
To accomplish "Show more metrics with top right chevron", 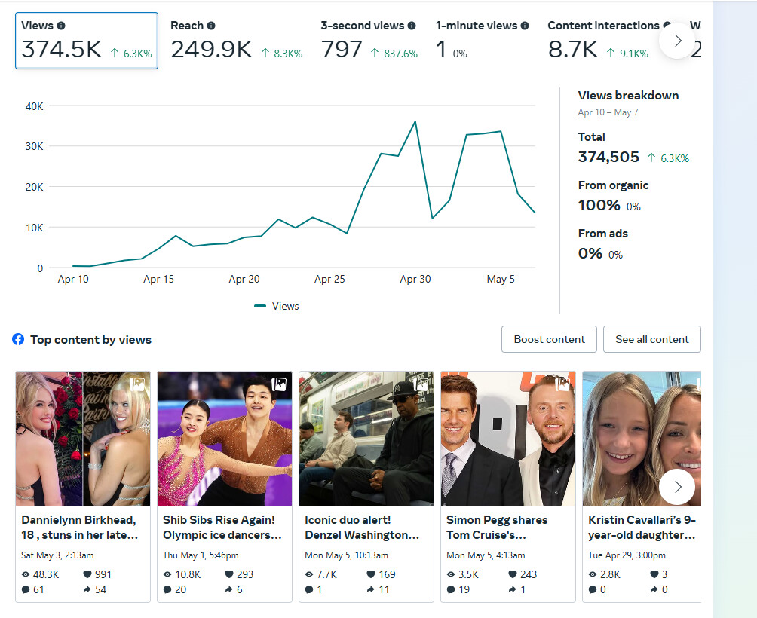I will [x=677, y=41].
